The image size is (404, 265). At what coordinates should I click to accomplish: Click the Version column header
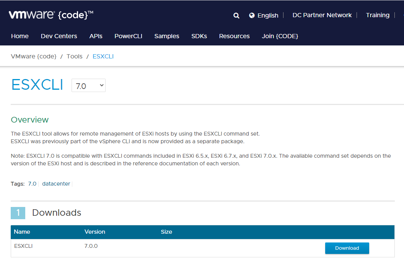[95, 232]
